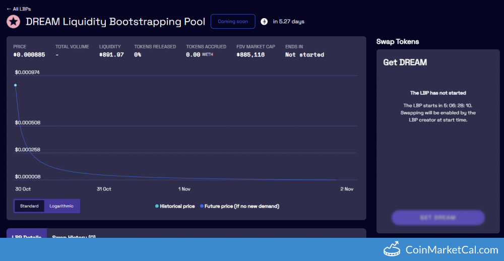
Task: Click the DREAM token star logo
Action: [13, 22]
